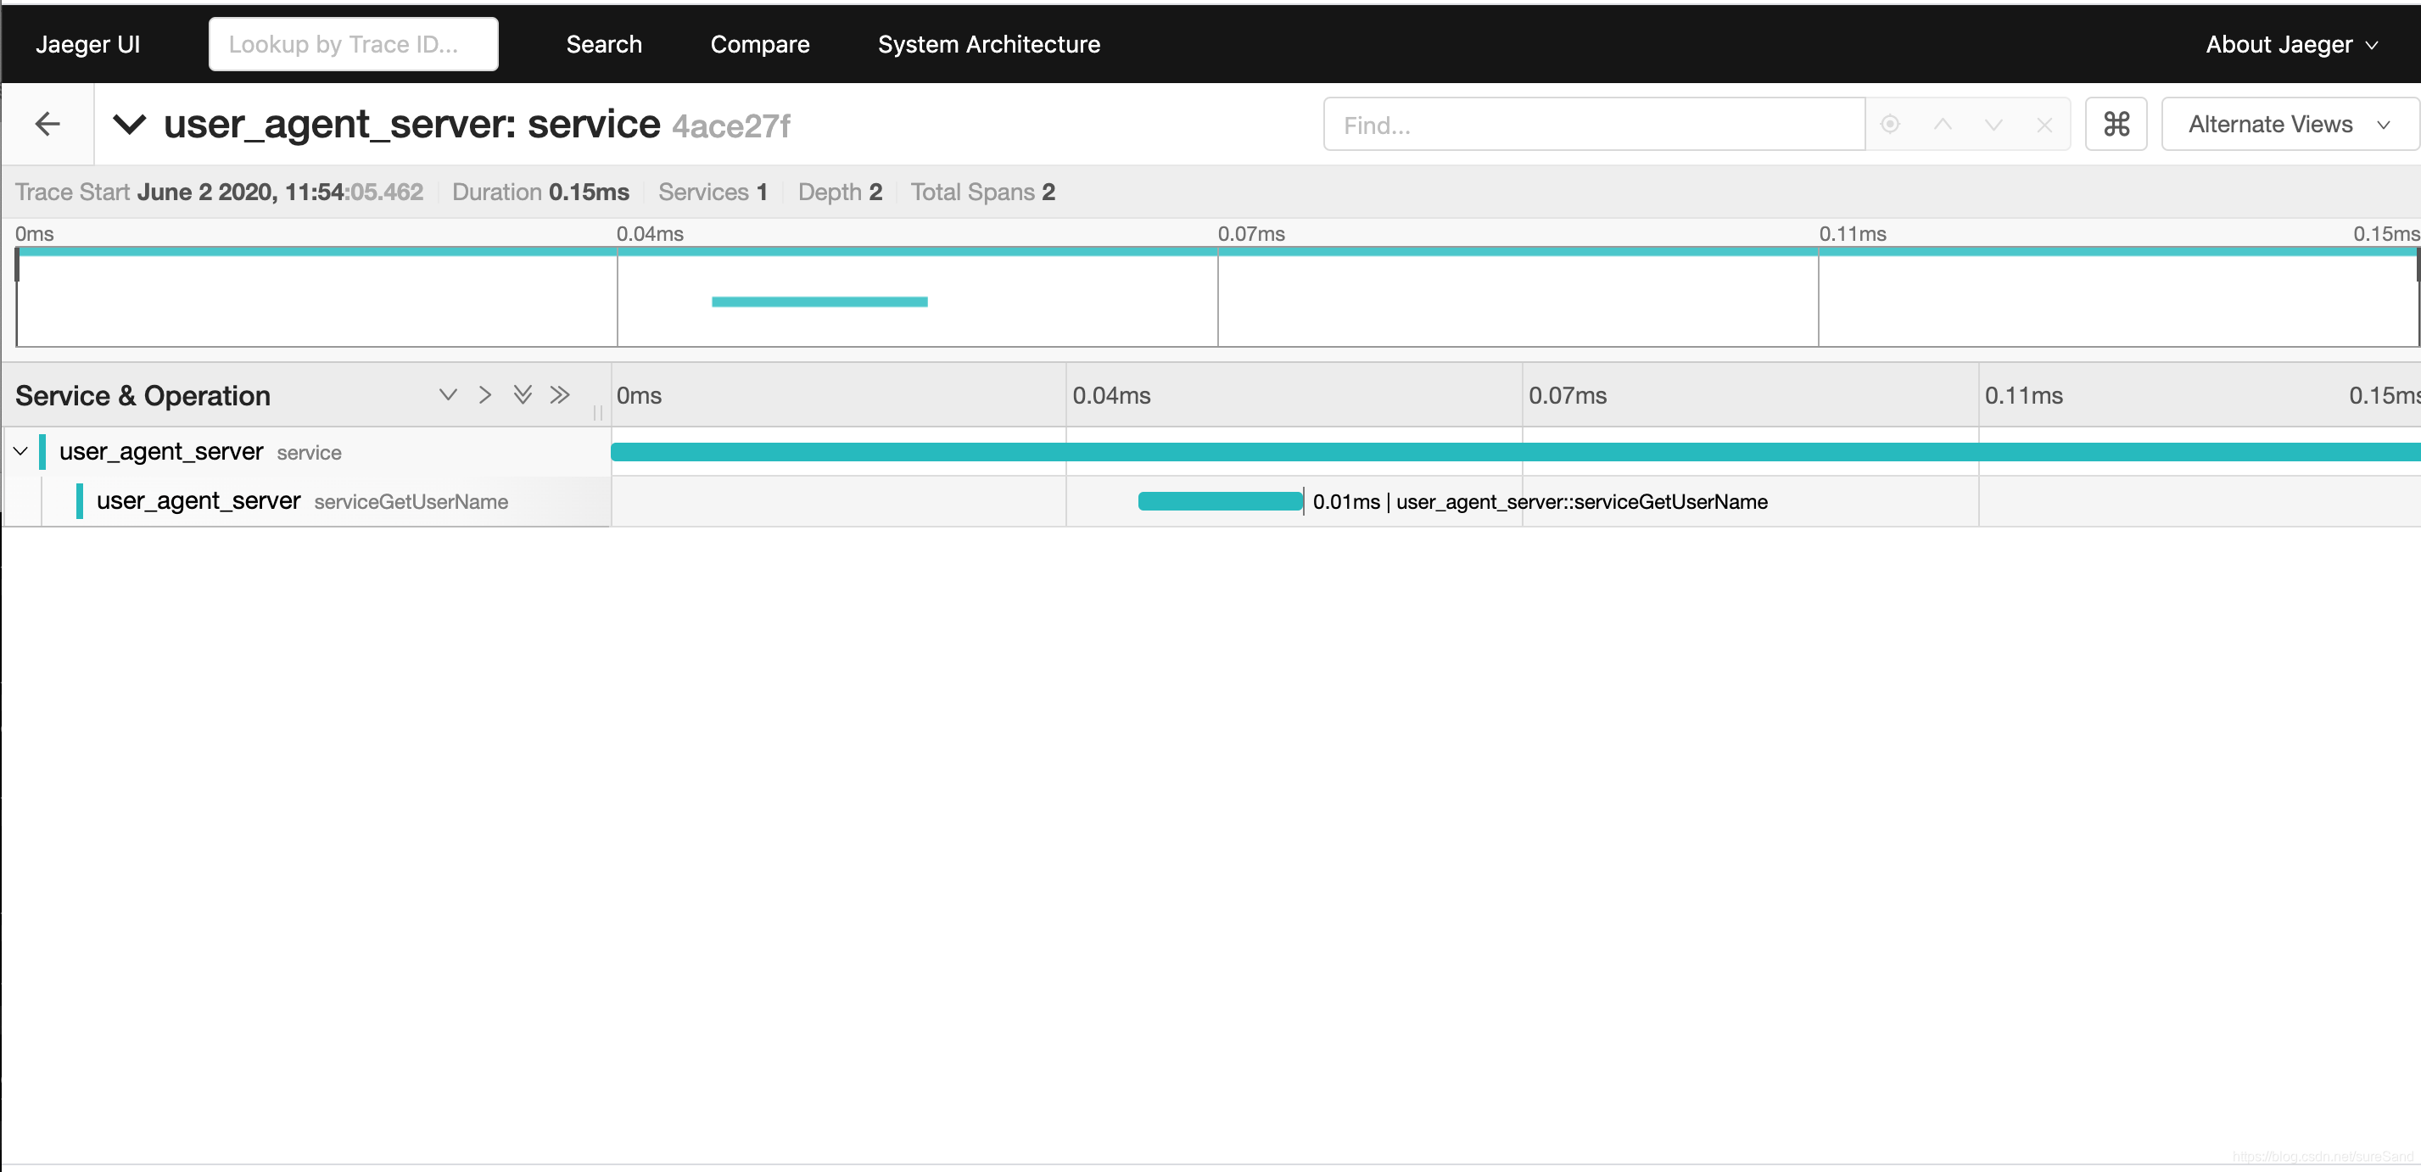2421x1172 pixels.
Task: Click the search/filter target icon
Action: (x=1890, y=124)
